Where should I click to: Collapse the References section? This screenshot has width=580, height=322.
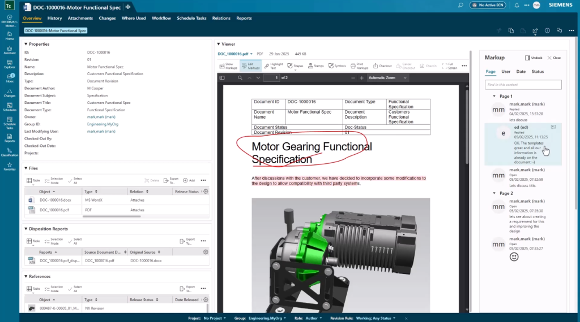26,276
